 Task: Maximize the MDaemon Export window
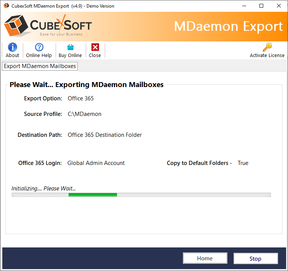pyautogui.click(x=261, y=6)
